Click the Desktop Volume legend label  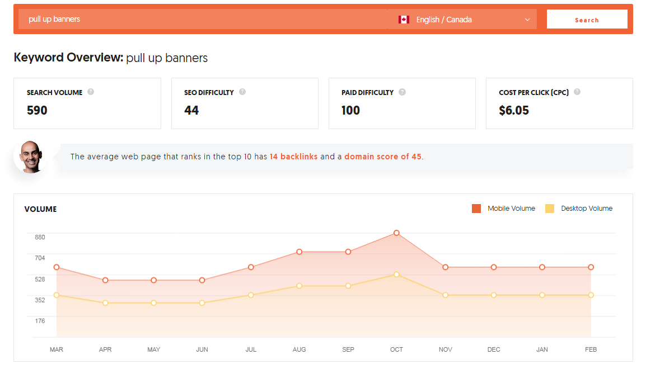click(587, 209)
